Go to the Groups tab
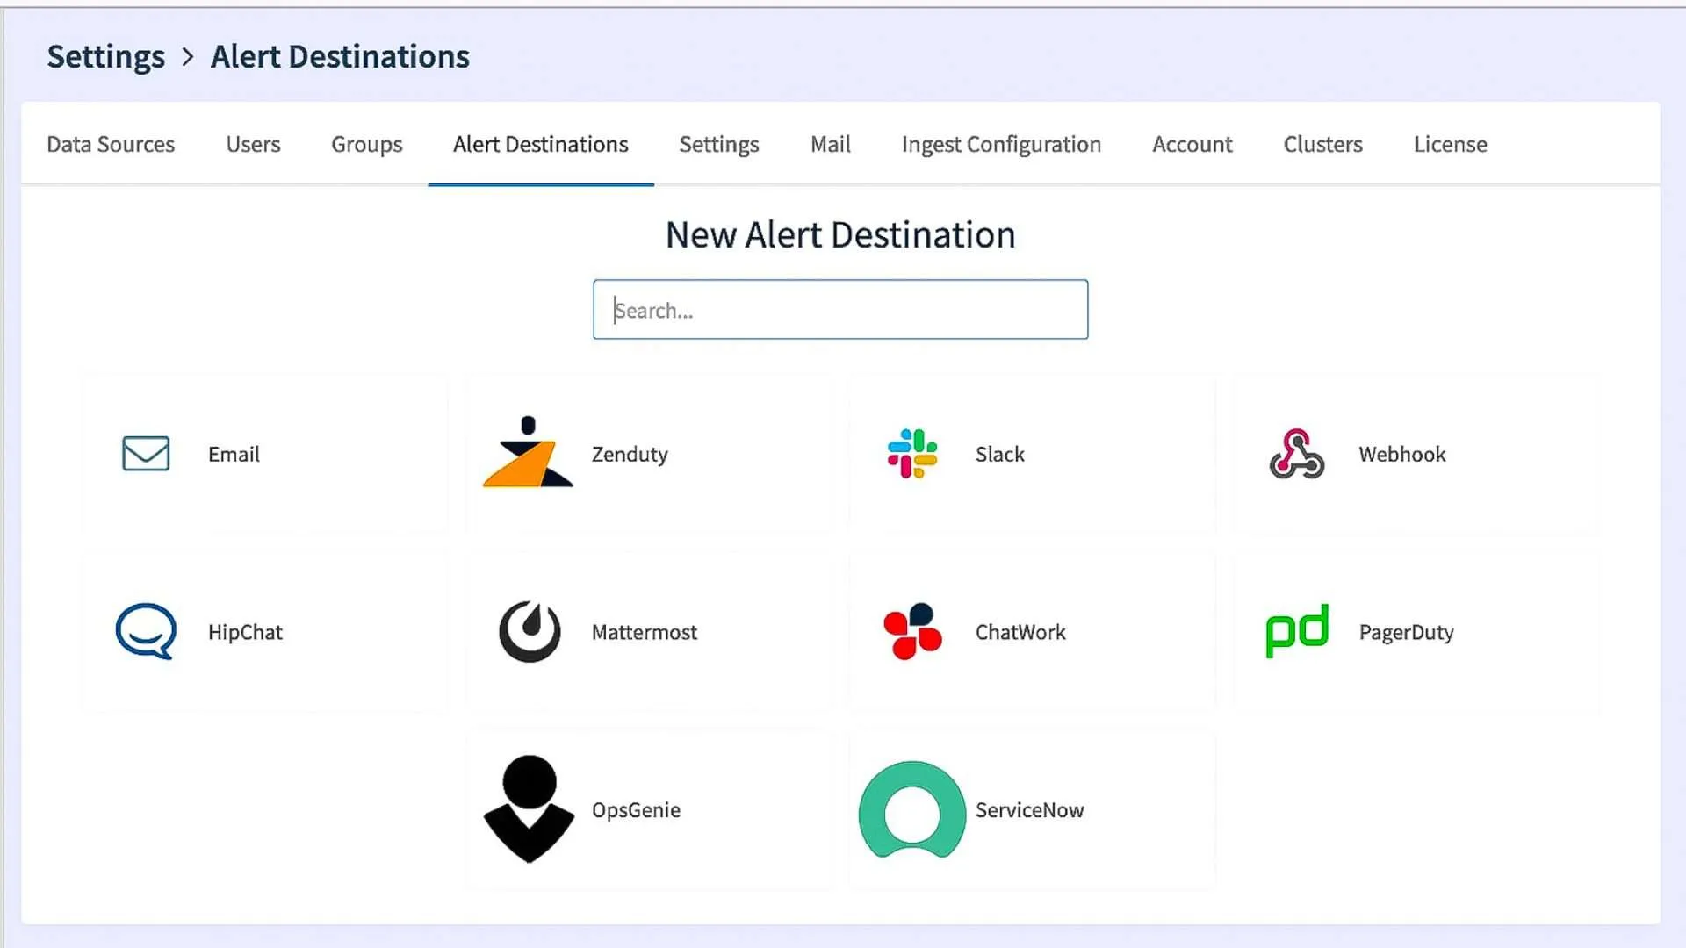1686x948 pixels. 367,144
